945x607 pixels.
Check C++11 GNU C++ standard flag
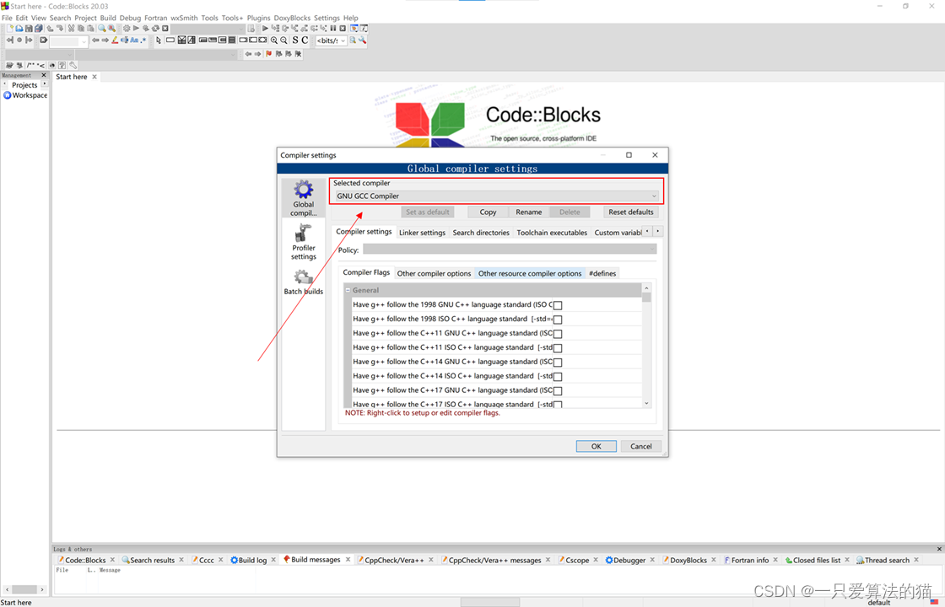click(x=558, y=334)
